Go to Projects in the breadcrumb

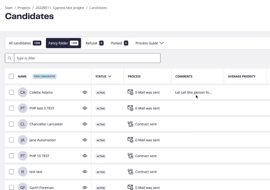pyautogui.click(x=24, y=8)
